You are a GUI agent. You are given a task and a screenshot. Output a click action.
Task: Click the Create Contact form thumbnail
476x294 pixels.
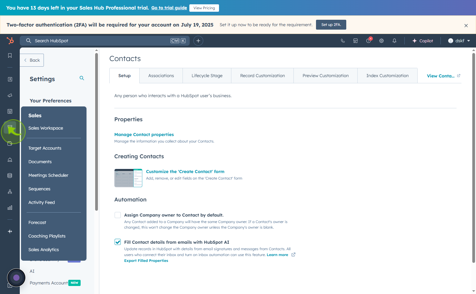pyautogui.click(x=128, y=178)
